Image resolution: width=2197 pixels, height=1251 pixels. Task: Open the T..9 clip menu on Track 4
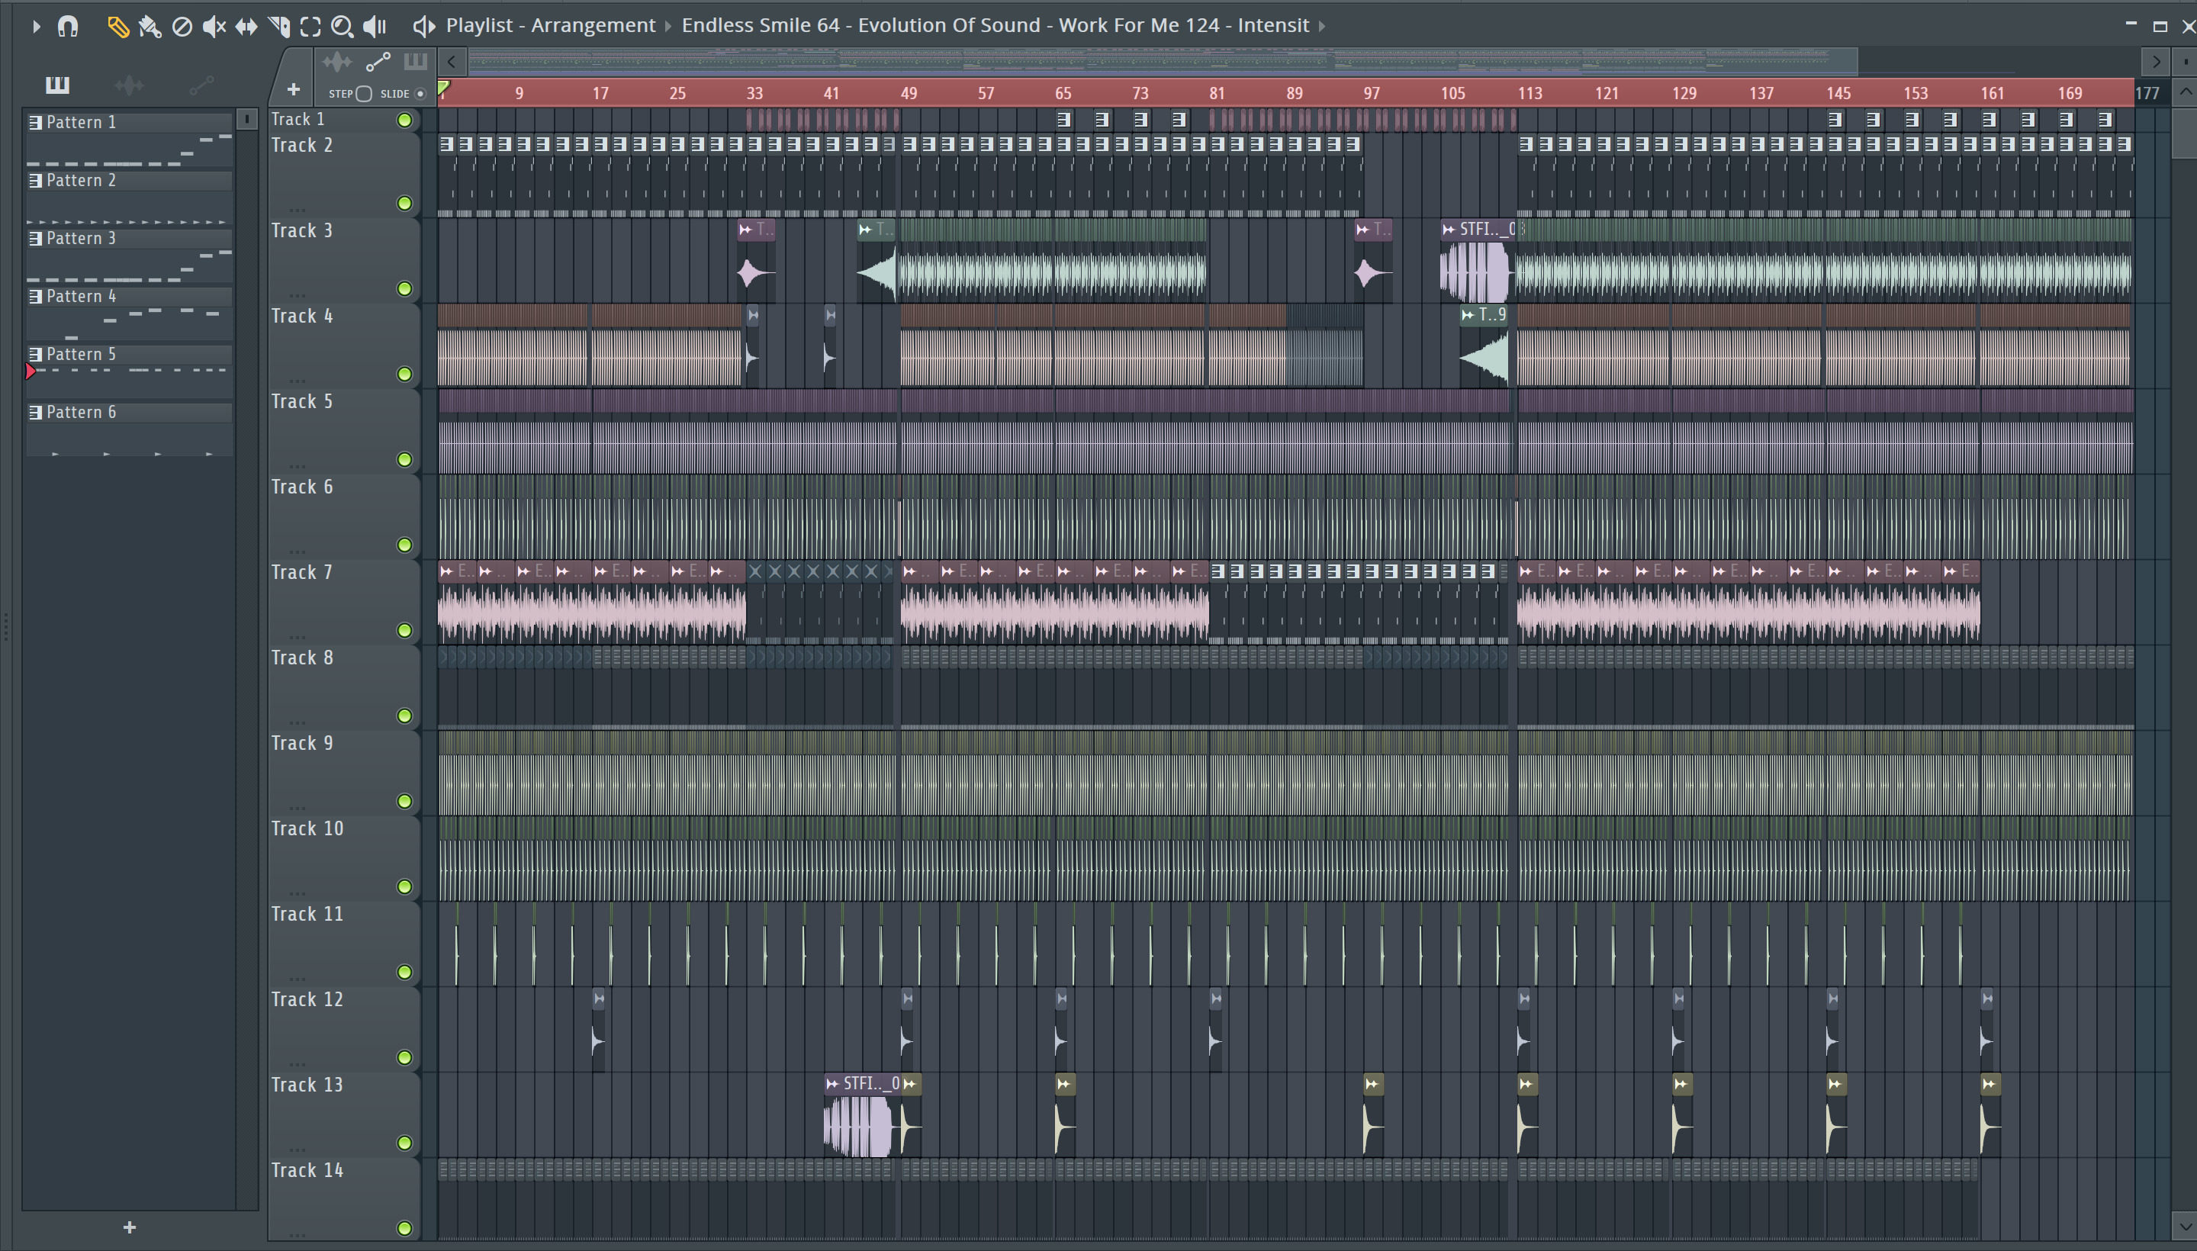[1468, 315]
